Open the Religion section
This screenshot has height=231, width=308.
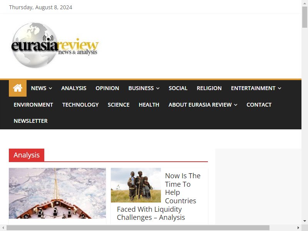(x=209, y=88)
